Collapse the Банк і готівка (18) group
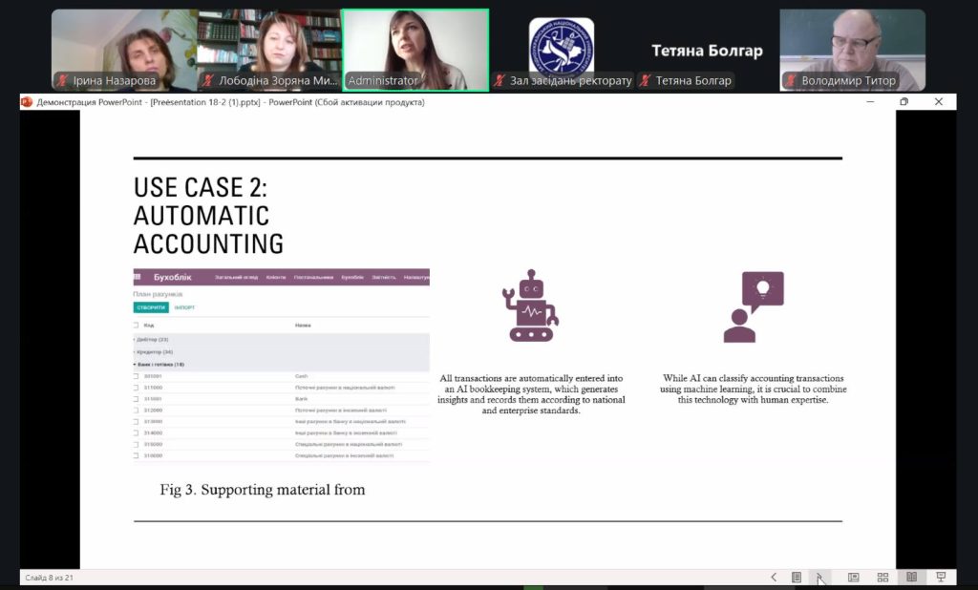The width and height of the screenshot is (978, 590). (159, 365)
